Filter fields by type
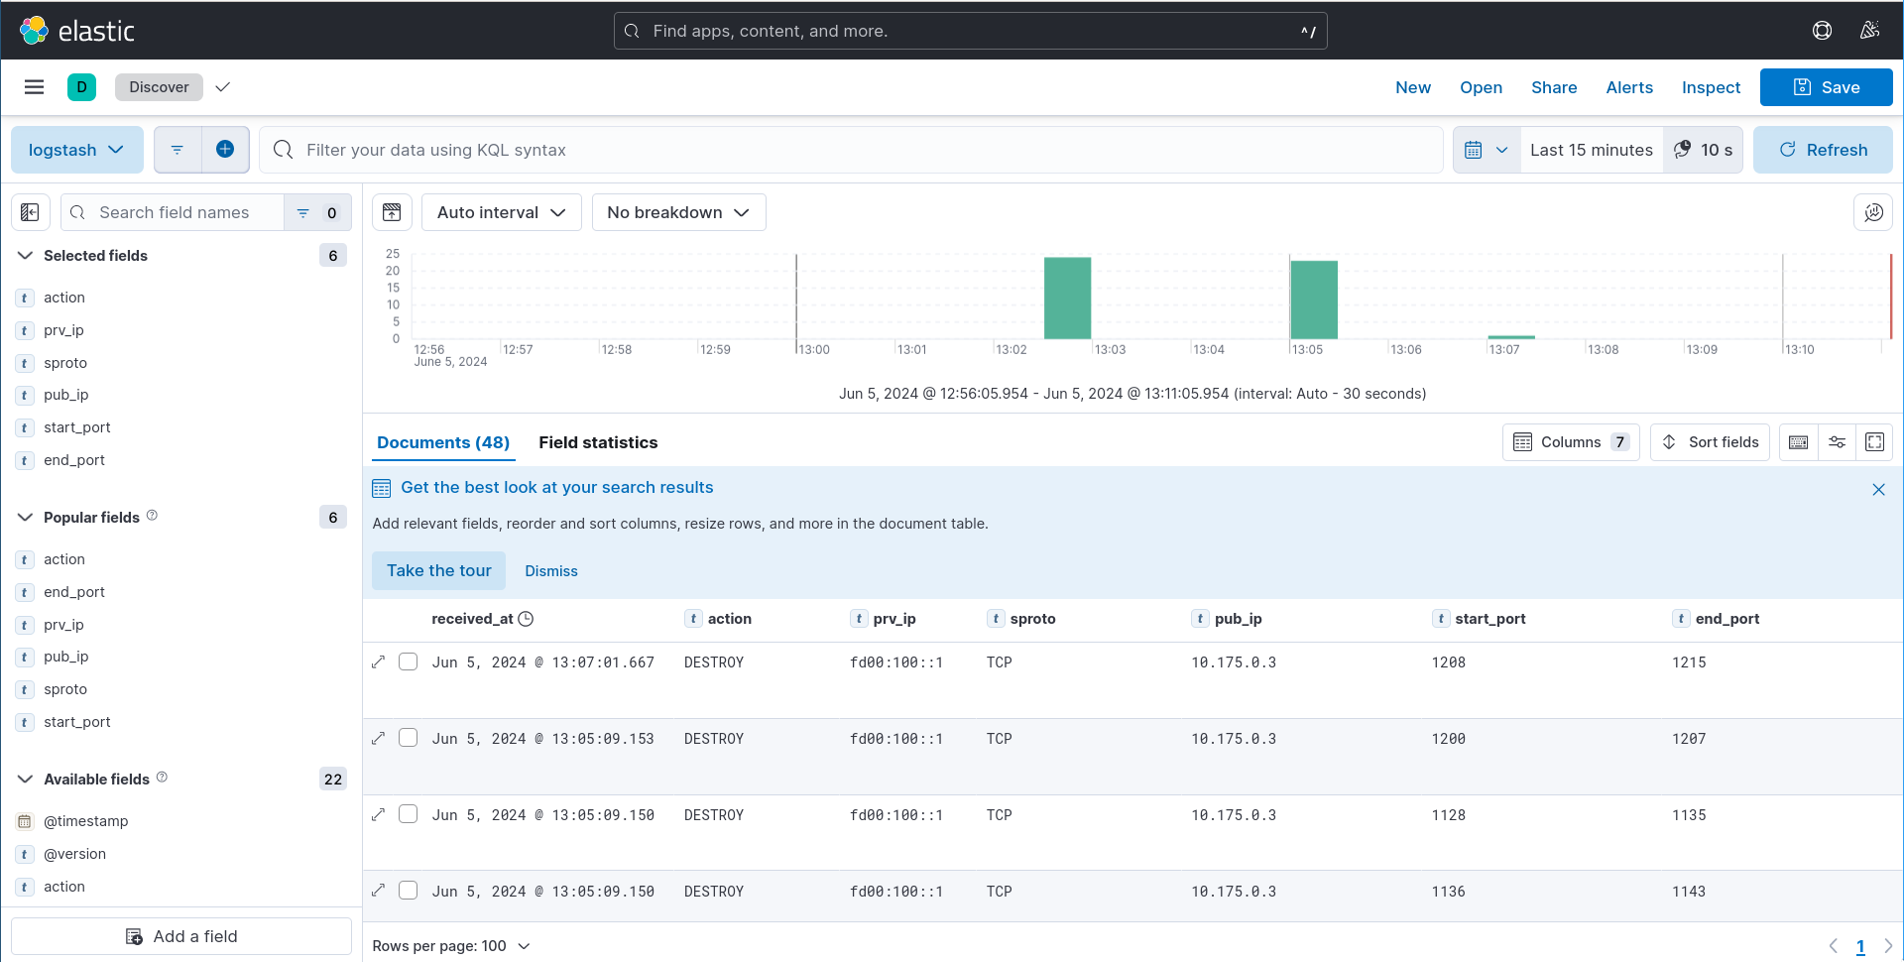Image resolution: width=1904 pixels, height=962 pixels. click(x=317, y=212)
